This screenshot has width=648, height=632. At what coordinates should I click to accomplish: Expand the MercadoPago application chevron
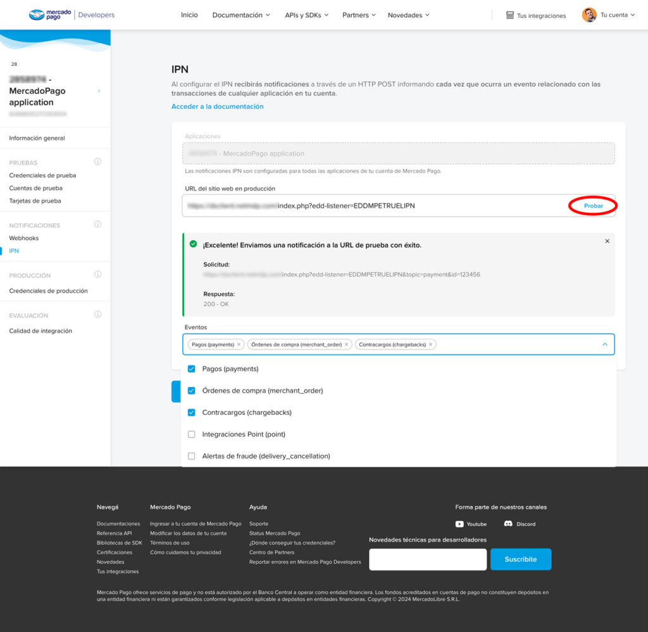(x=99, y=91)
